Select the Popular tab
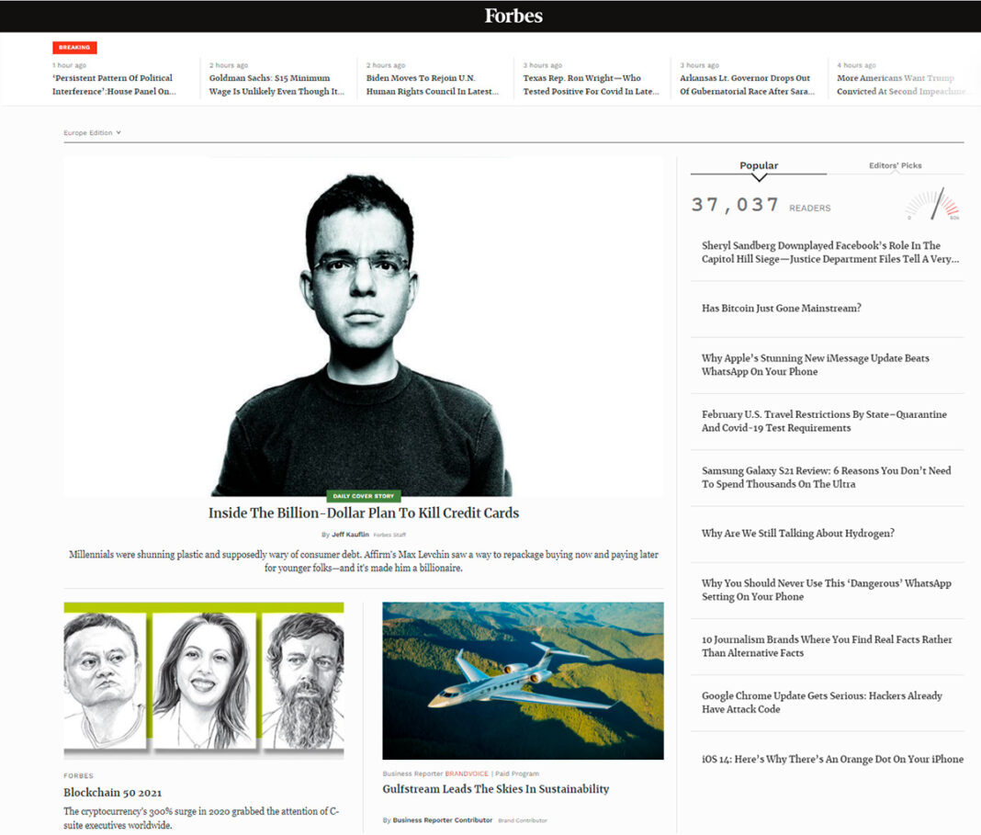 [x=759, y=165]
